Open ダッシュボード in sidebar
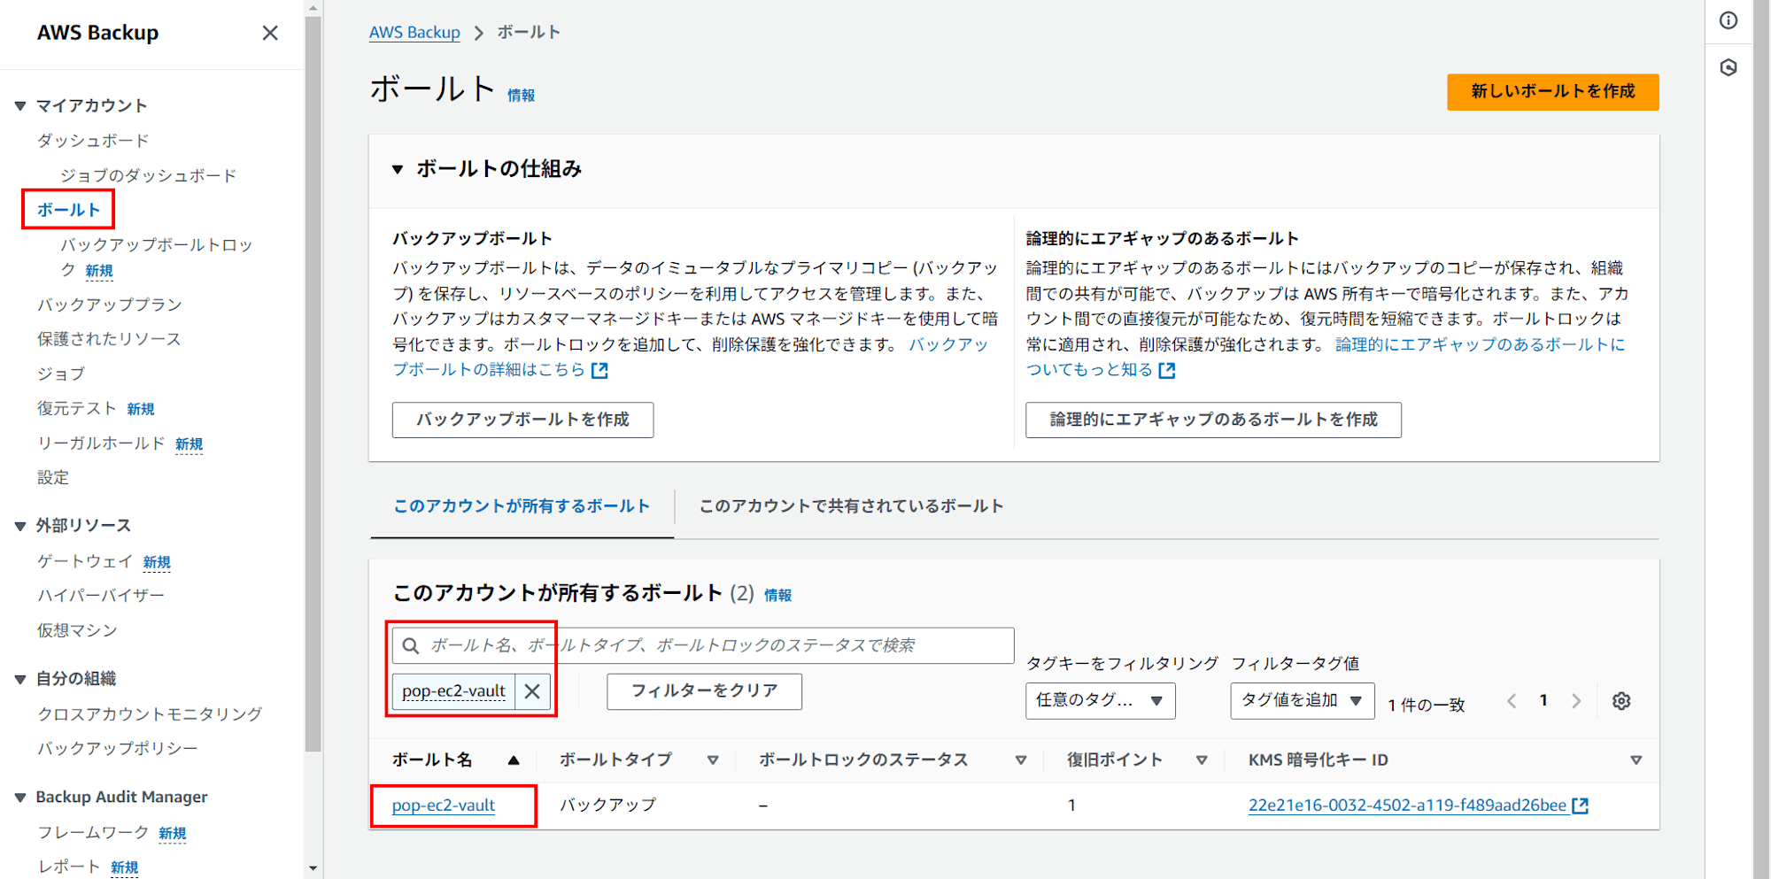The image size is (1771, 879). pyautogui.click(x=93, y=141)
